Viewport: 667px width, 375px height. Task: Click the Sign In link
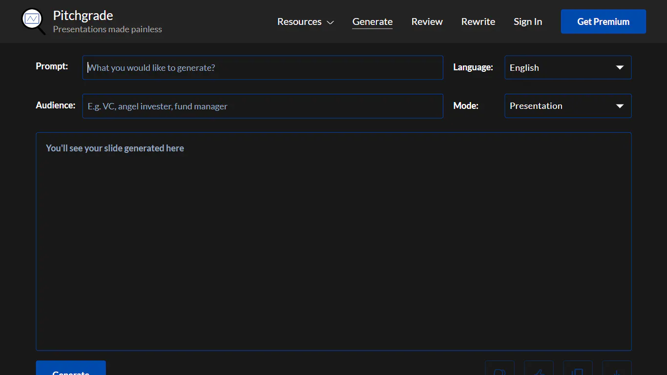coord(528,21)
